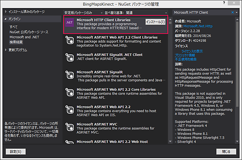The height and width of the screenshot is (160, 242).
Task: Click the icon for Web API 2.2 Core Libraries
Action: coord(70,92)
